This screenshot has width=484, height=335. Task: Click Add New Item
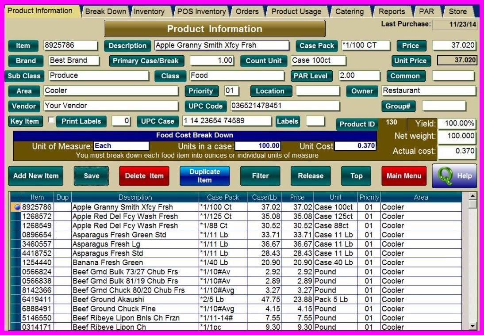pyautogui.click(x=35, y=176)
